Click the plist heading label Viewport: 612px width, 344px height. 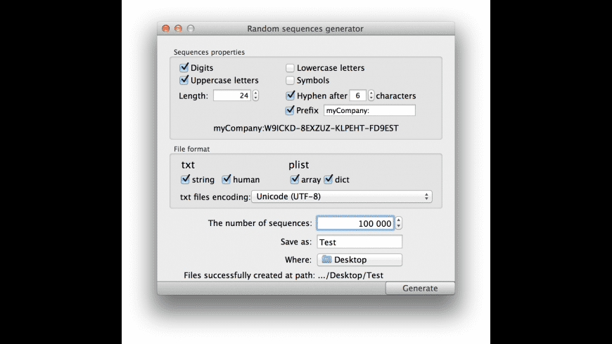click(x=298, y=165)
